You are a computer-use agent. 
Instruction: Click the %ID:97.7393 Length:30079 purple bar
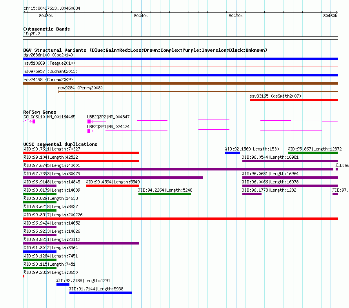pyautogui.click(x=113, y=178)
